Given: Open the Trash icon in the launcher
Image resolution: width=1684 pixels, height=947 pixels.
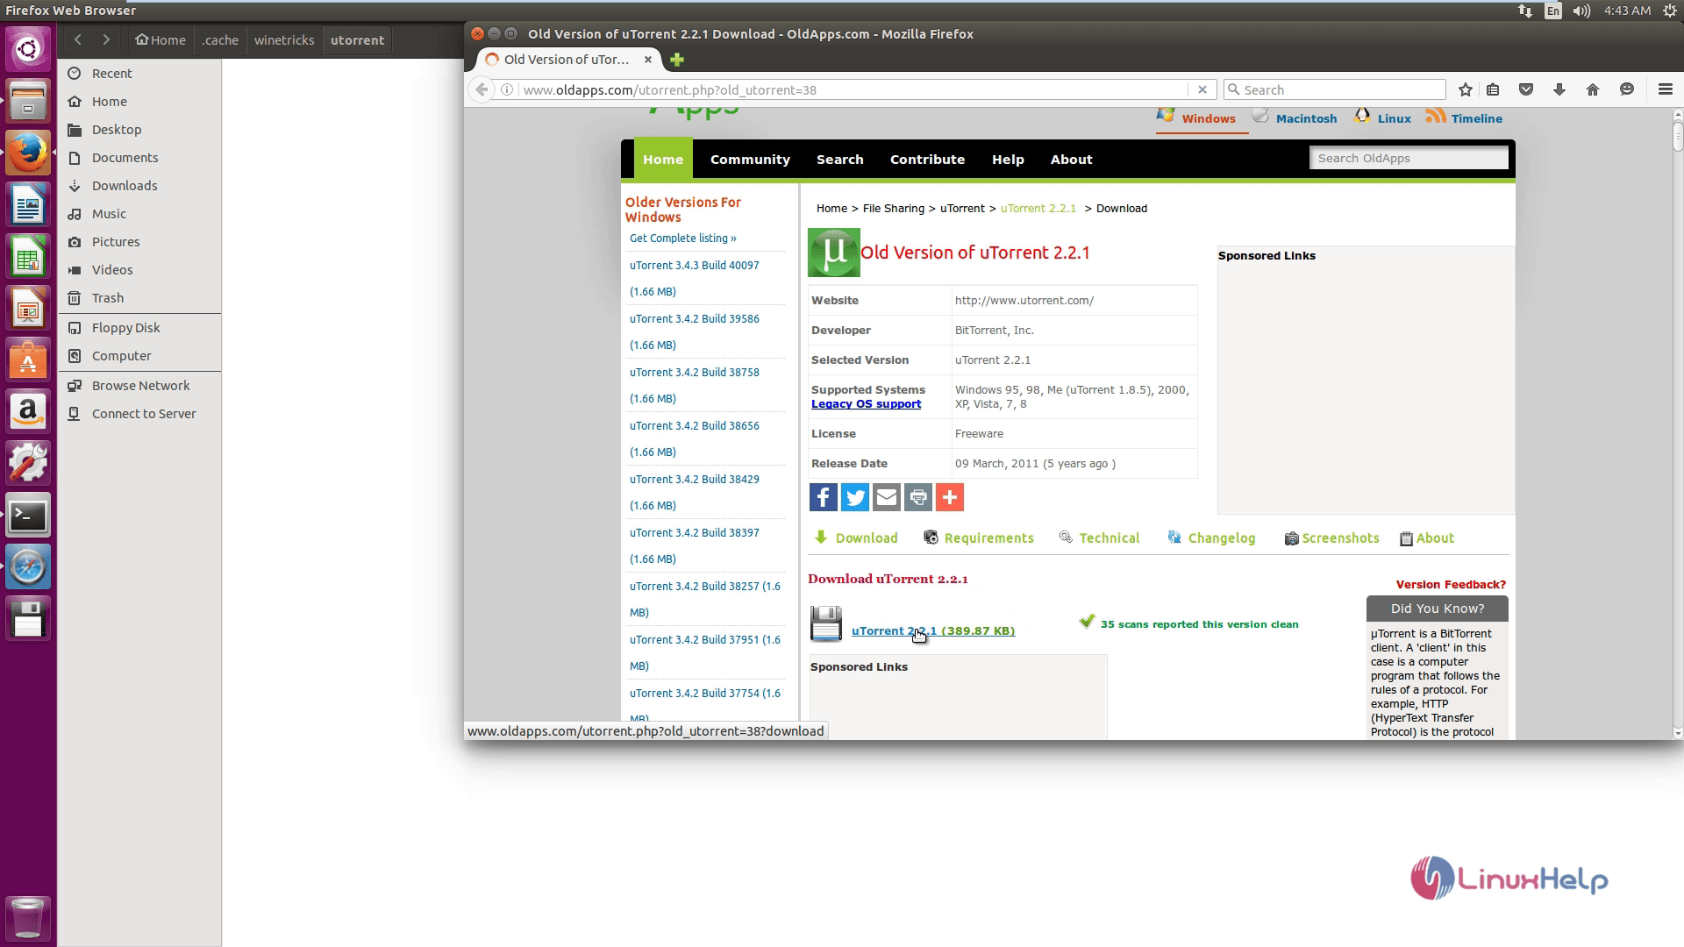Looking at the screenshot, I should pos(28,918).
